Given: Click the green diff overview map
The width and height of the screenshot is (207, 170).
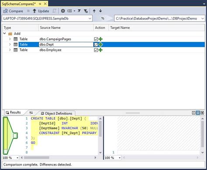Looking at the screenshot, I should (10, 136).
